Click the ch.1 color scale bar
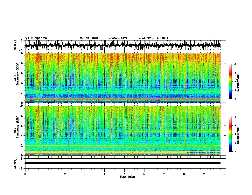Image resolution: width=252 pixels, height=195 pixels. coord(230,82)
